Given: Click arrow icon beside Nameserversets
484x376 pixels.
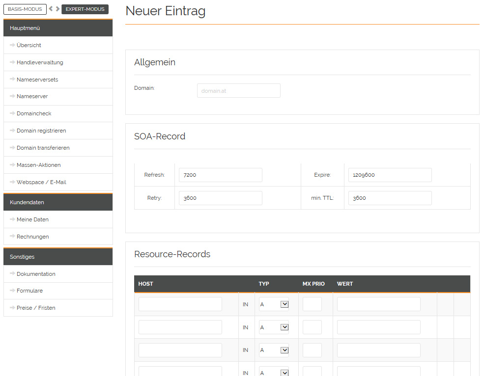Looking at the screenshot, I should (x=12, y=79).
